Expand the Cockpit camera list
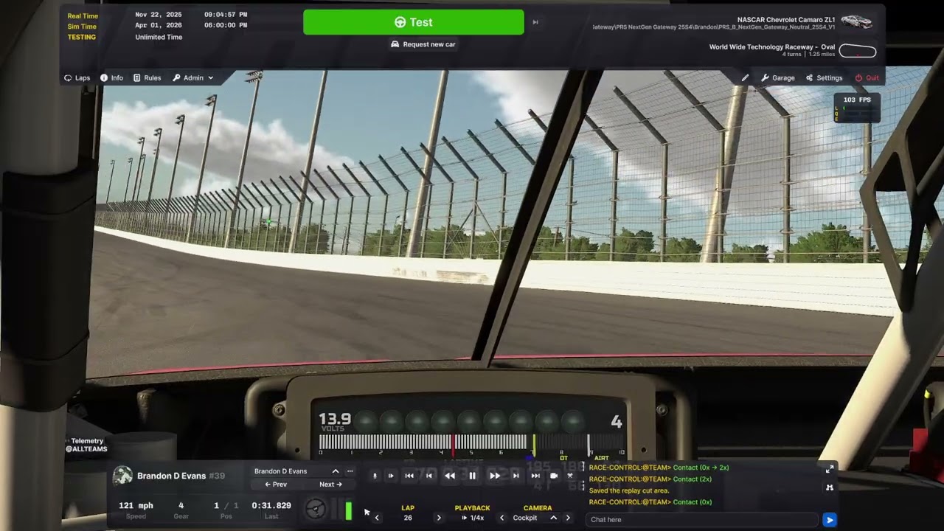Viewport: 944px width, 531px height. [553, 518]
